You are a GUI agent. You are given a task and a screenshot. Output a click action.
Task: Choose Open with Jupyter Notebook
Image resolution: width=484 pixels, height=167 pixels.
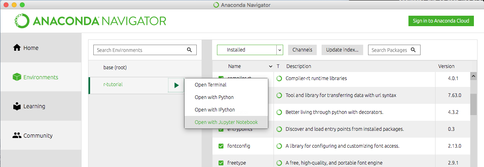point(226,122)
